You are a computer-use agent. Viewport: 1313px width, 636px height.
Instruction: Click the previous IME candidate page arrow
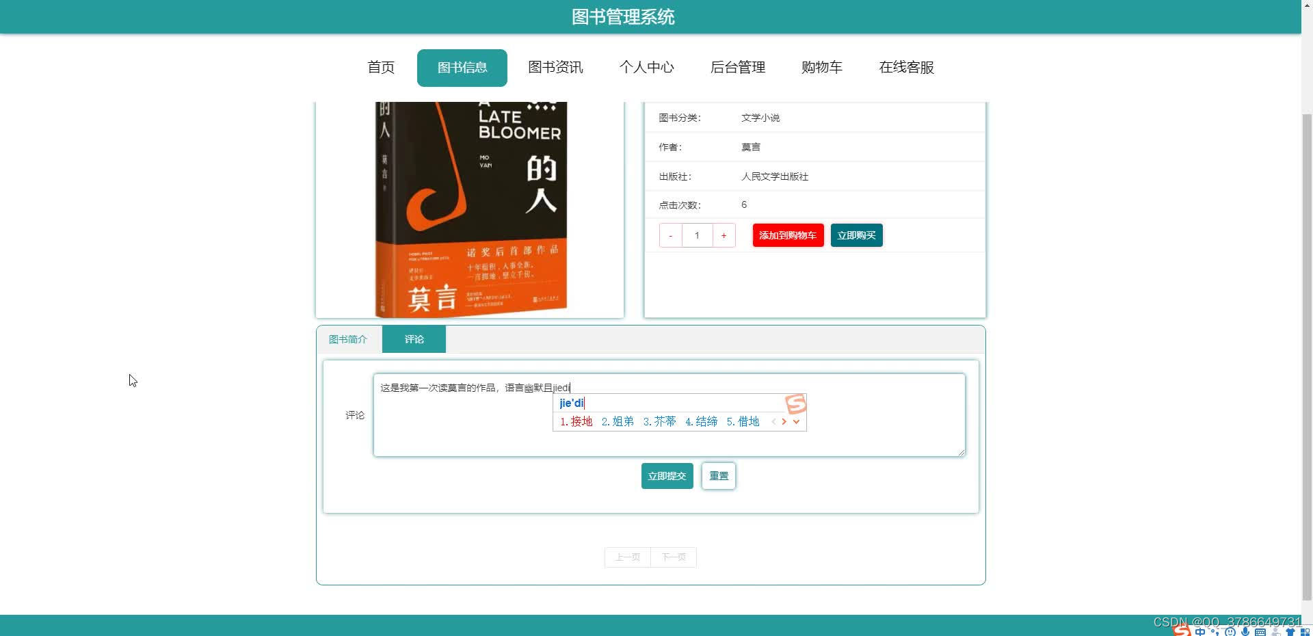click(773, 421)
